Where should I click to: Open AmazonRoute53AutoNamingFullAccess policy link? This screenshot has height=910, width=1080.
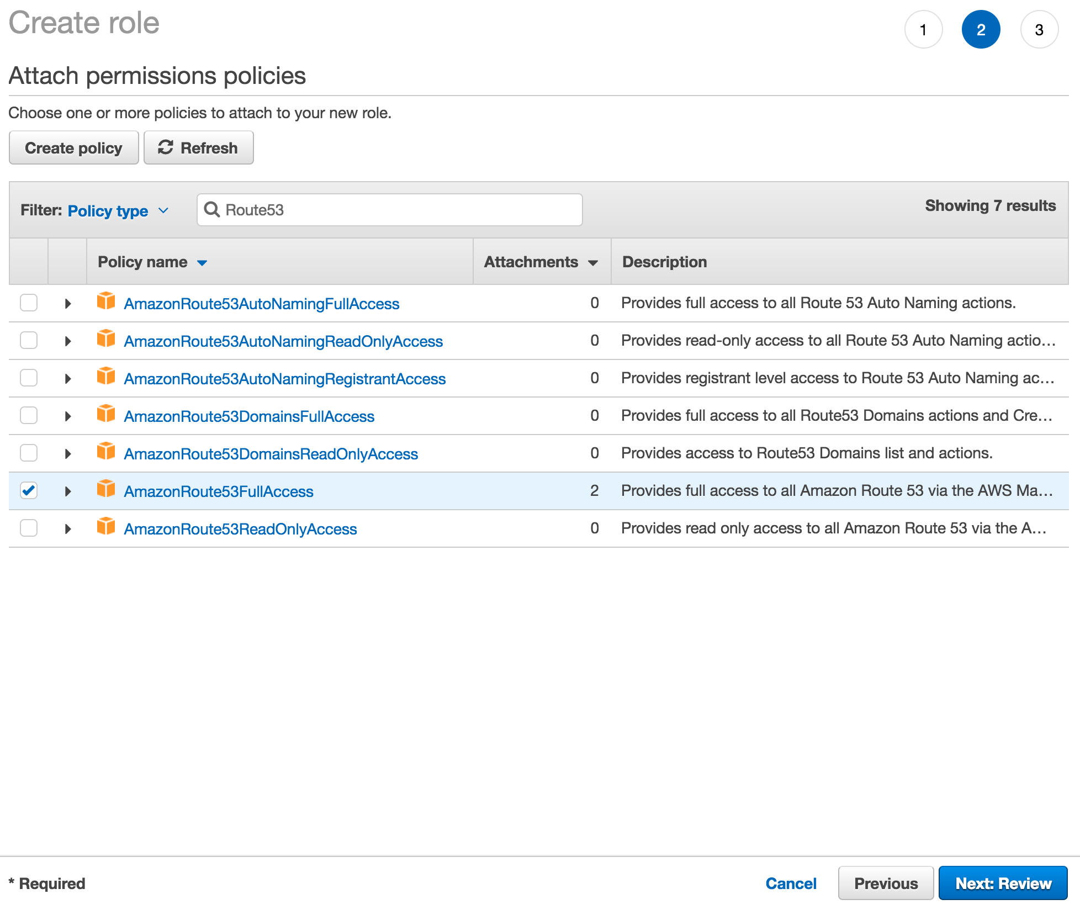[262, 304]
